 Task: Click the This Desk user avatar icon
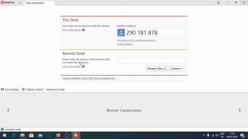point(121,32)
